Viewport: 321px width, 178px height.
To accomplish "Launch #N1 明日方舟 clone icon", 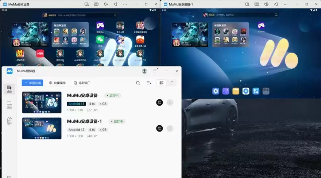I will click(80, 55).
